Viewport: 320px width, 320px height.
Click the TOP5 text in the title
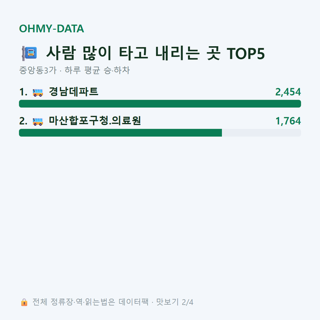click(246, 54)
